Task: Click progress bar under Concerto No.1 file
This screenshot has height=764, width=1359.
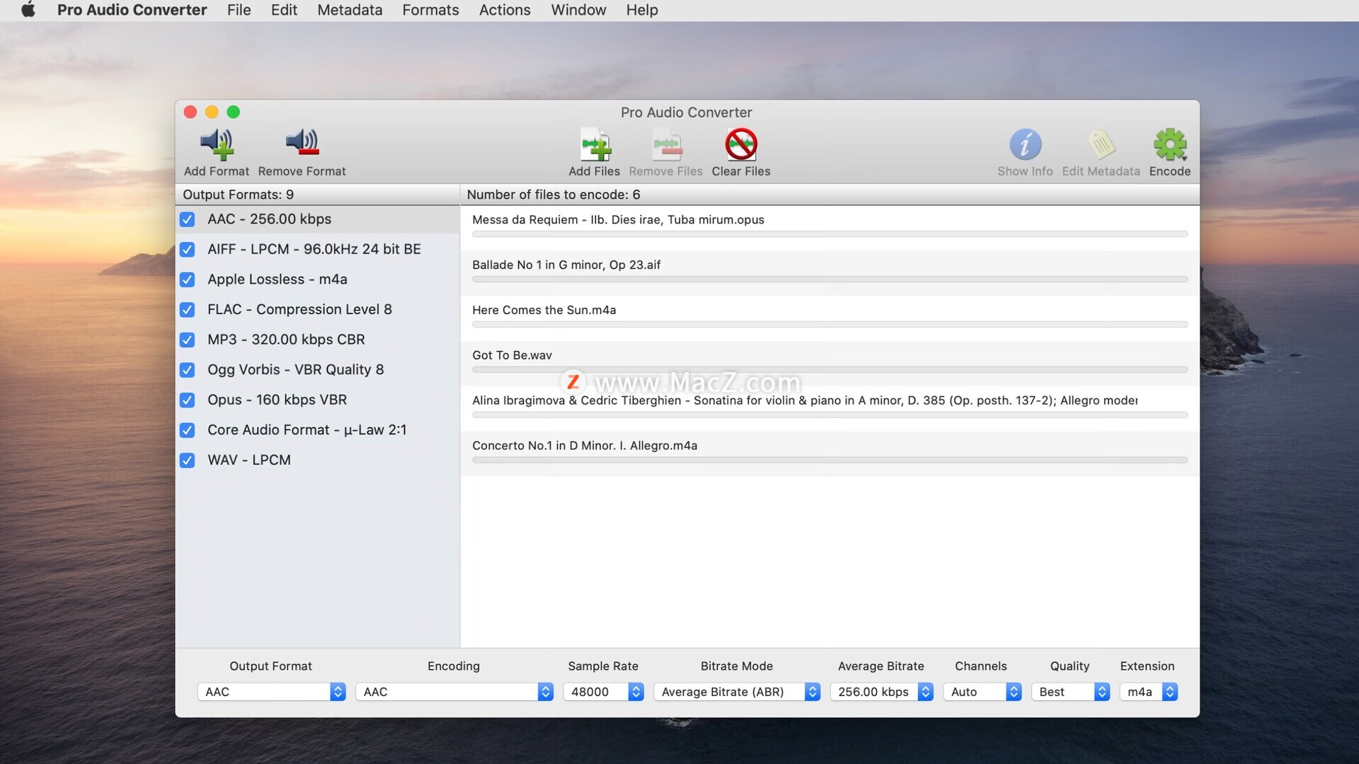Action: [x=830, y=461]
